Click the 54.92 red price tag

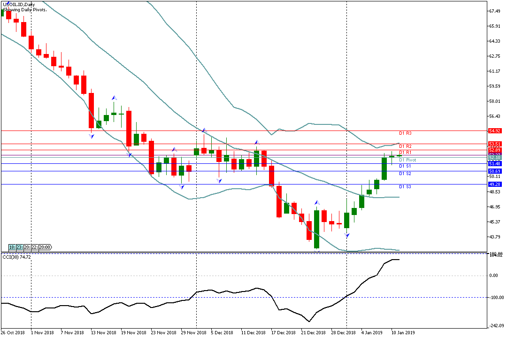(495, 131)
